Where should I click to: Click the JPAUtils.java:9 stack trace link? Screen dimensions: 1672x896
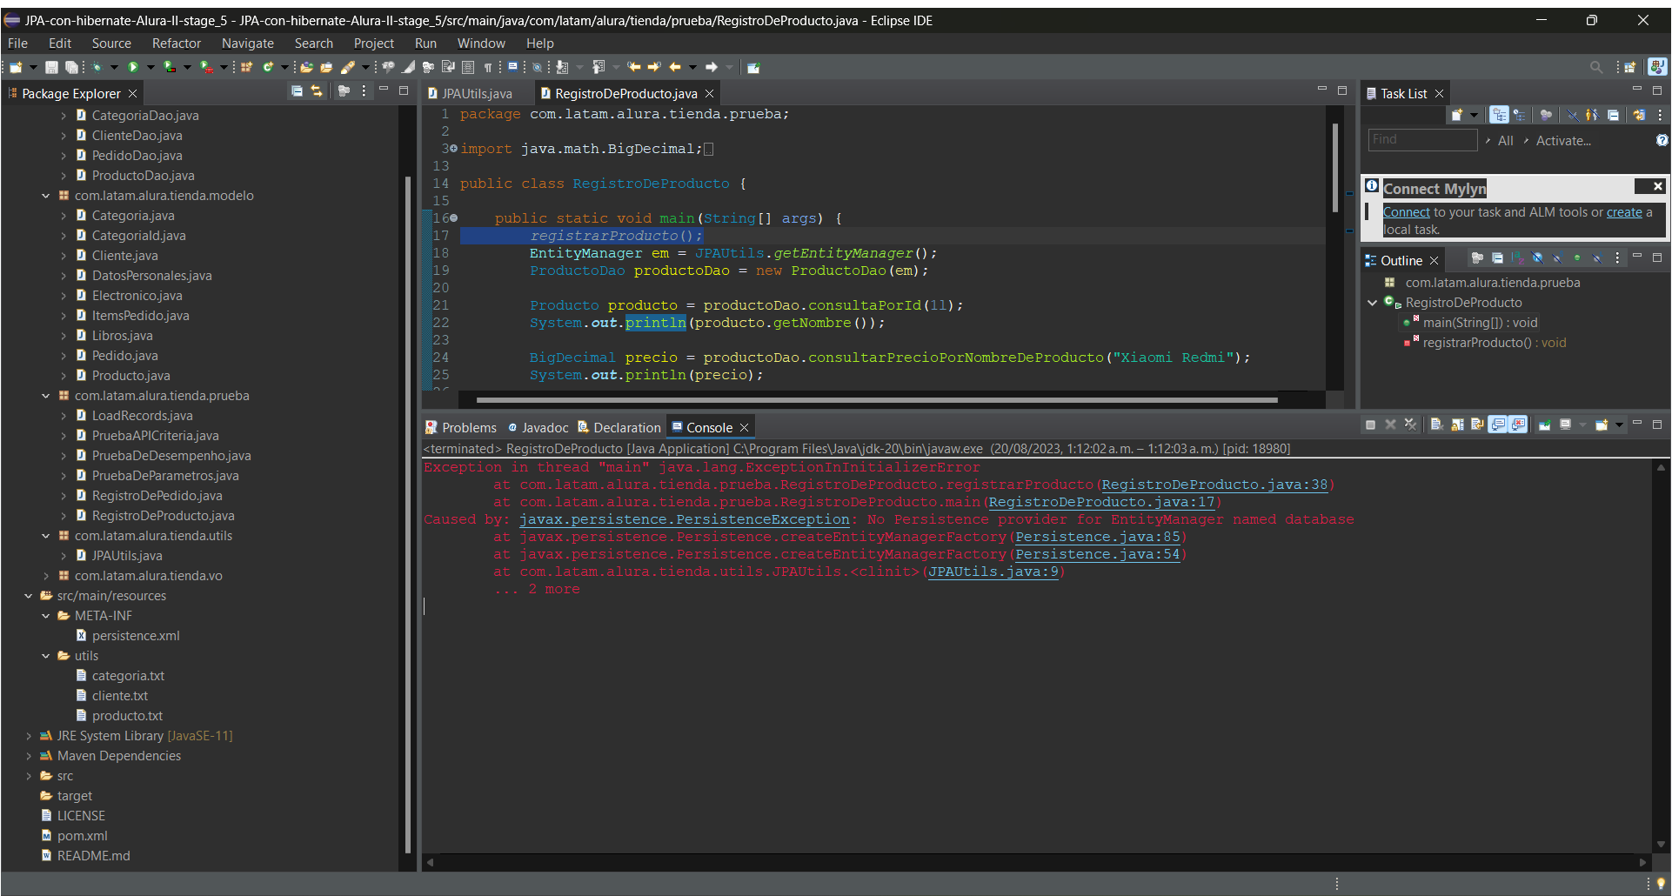[993, 572]
